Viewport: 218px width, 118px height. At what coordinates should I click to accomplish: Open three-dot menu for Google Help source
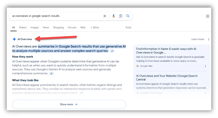[x=205, y=66]
